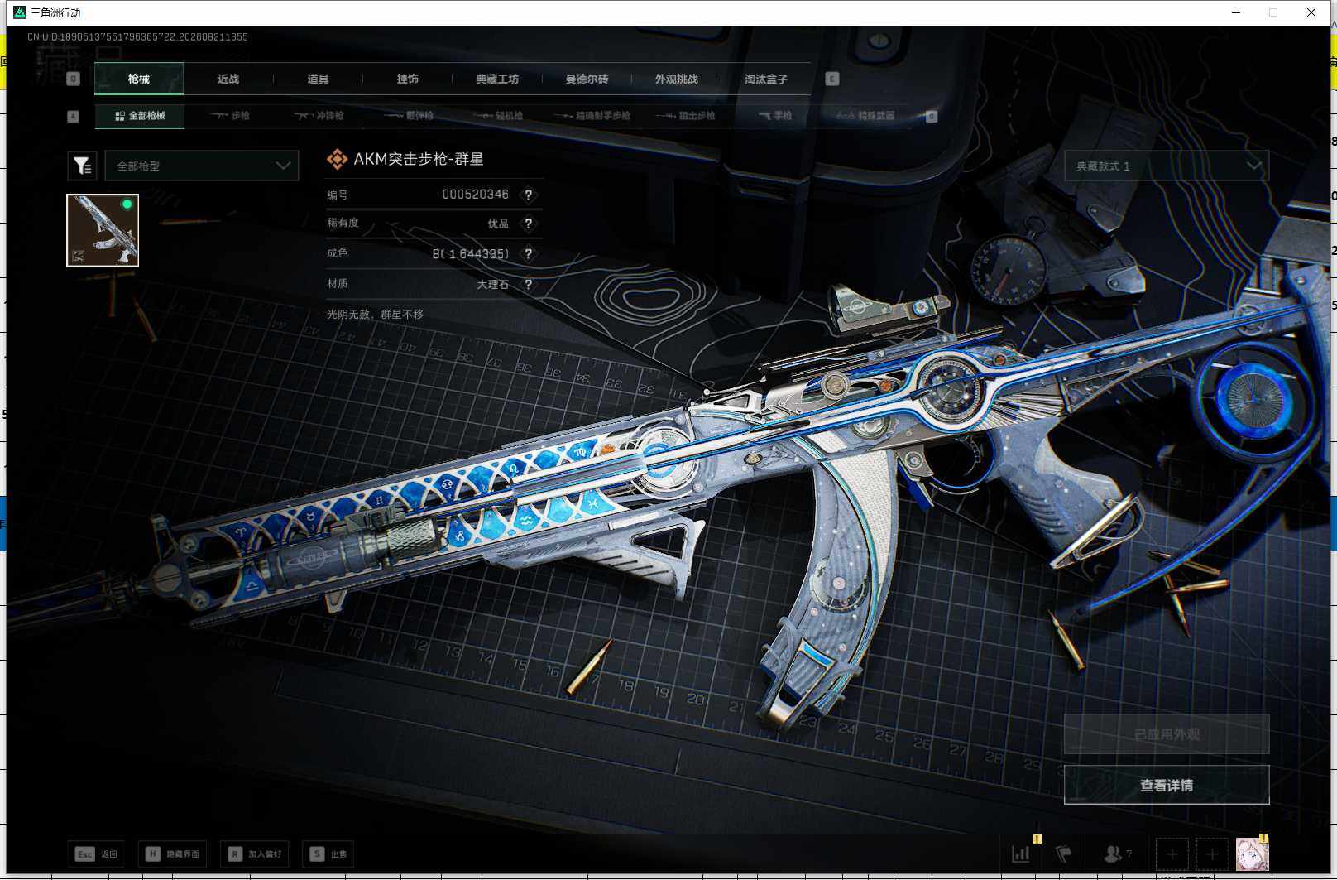
Task: Click the D key next-category icon
Action: [932, 116]
